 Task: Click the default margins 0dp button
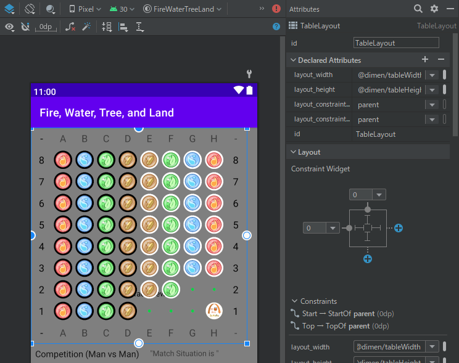pyautogui.click(x=45, y=27)
